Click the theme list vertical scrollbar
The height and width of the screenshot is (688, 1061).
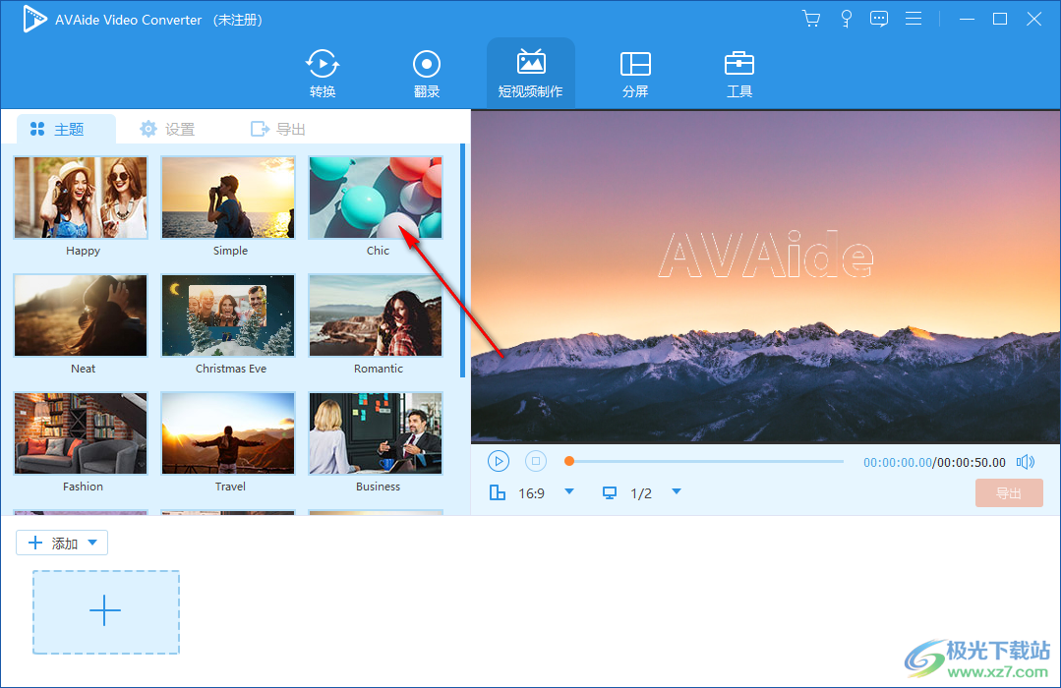[x=463, y=260]
